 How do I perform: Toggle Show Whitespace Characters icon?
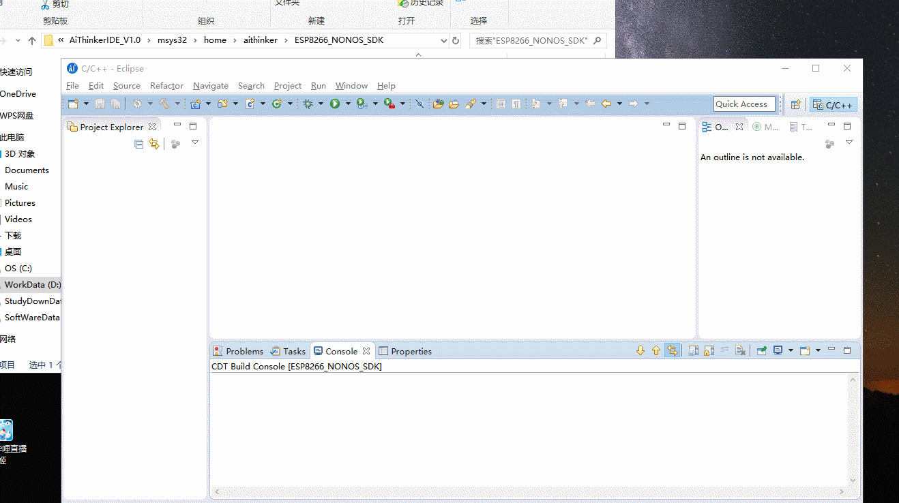coord(516,104)
